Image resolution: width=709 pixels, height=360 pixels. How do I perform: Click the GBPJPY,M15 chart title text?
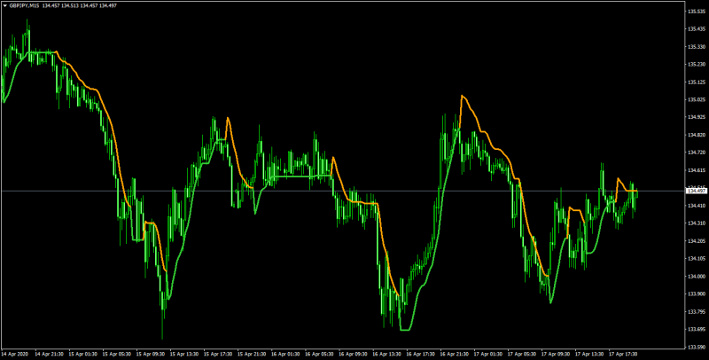[24, 6]
